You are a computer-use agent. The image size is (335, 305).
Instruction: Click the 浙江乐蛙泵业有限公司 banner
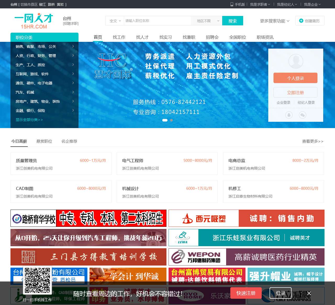(247, 238)
